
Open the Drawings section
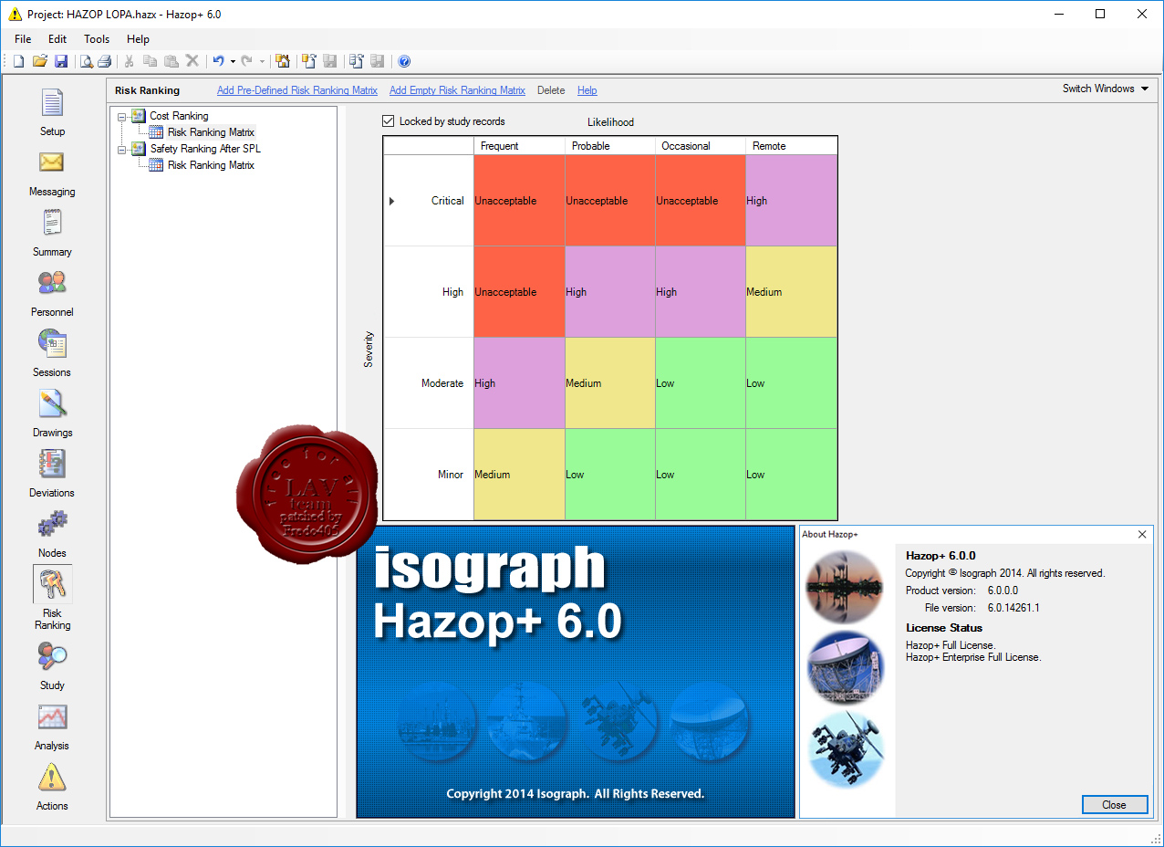52,413
